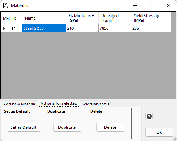
Task: Select the Steel S 235 name cell
Action: (x=44, y=28)
